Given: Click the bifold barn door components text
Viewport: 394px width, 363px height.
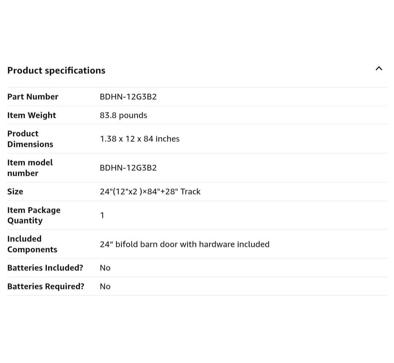Looking at the screenshot, I should (185, 244).
